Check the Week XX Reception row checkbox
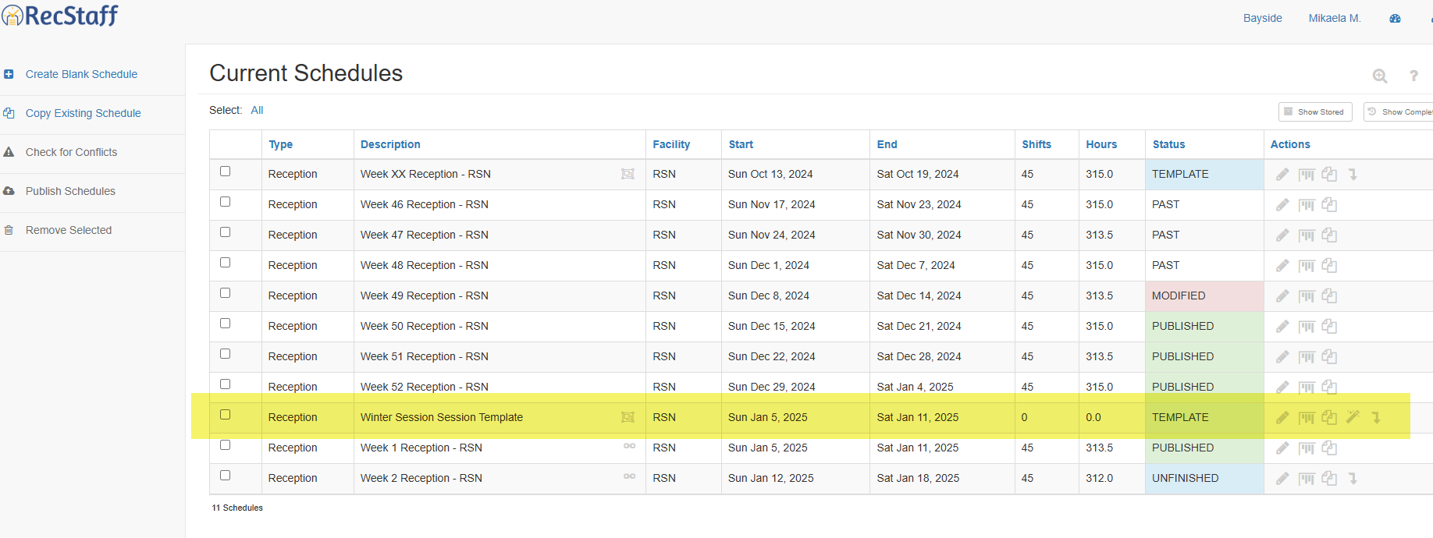 coord(226,172)
